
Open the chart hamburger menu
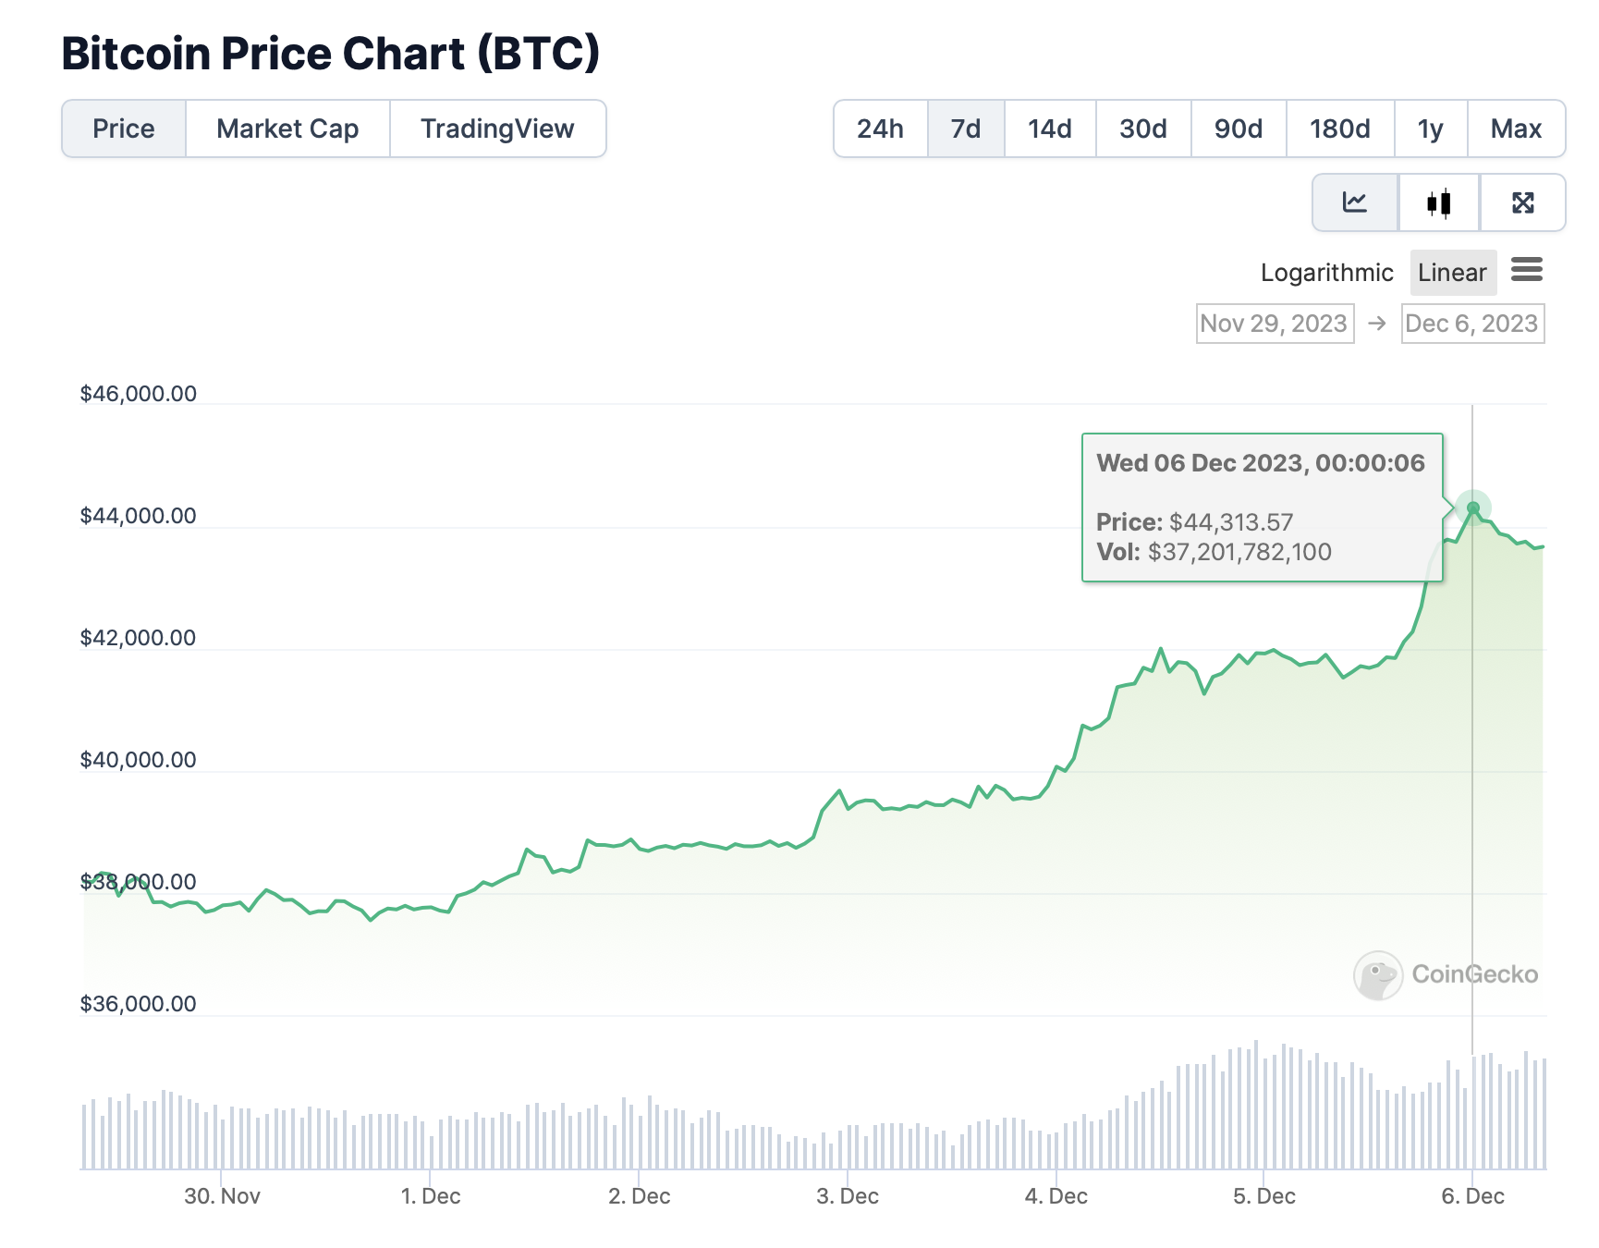coord(1527,270)
